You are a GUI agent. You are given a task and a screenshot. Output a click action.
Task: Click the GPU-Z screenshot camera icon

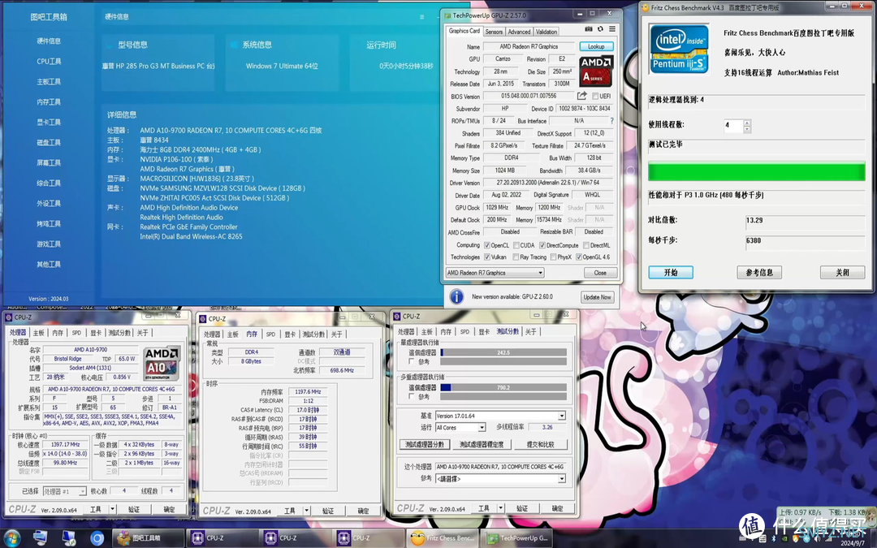click(x=589, y=29)
